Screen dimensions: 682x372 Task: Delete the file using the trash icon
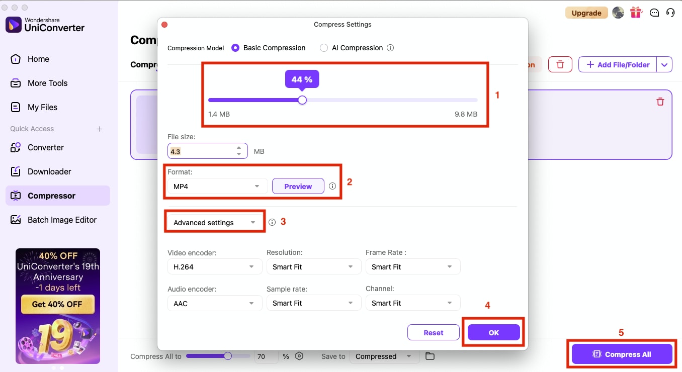click(x=660, y=101)
